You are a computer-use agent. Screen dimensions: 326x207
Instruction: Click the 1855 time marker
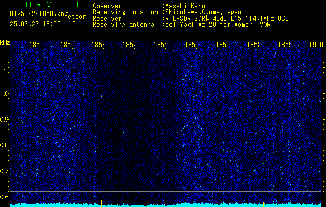160,45
